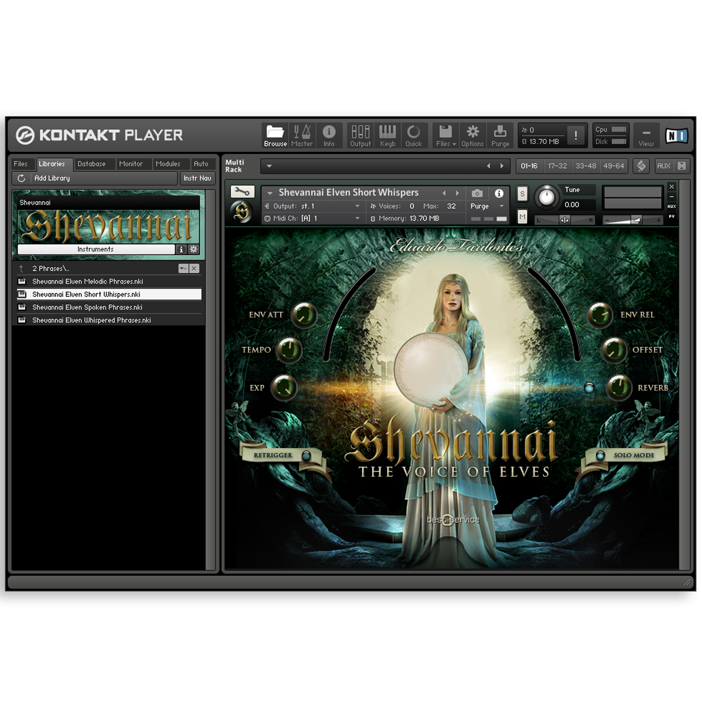The width and height of the screenshot is (702, 702).
Task: Load Shevannai Elven Spoken Phrases.nki
Action: pos(87,307)
